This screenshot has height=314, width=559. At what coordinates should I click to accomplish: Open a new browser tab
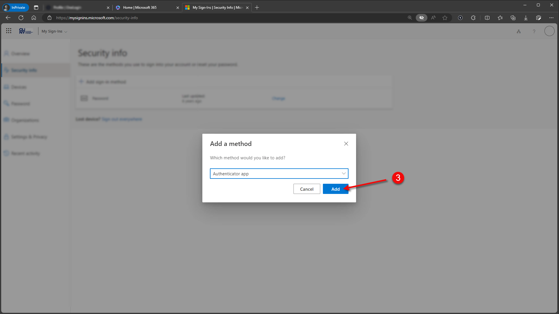click(257, 8)
